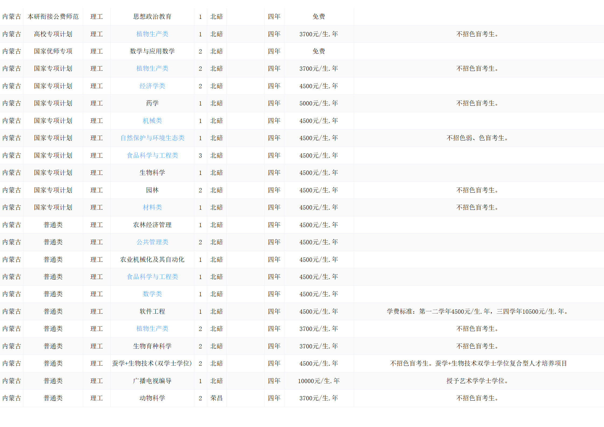Open 植物生产类 link in 国家专项计划 row
This screenshot has height=427, width=604.
click(152, 69)
